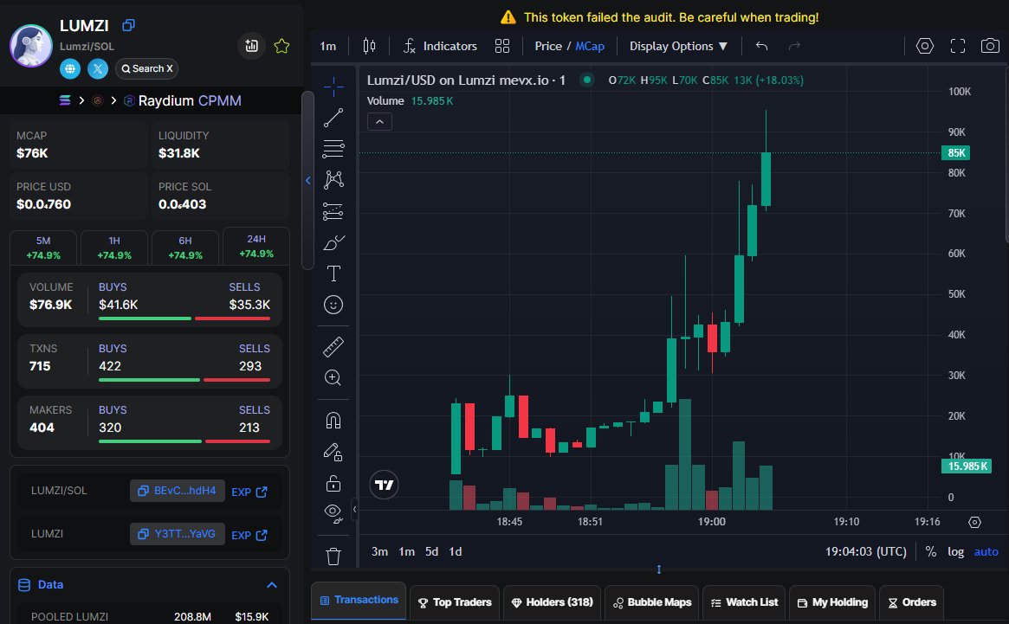Image resolution: width=1009 pixels, height=624 pixels.
Task: Select the 5d date range
Action: [x=432, y=551]
